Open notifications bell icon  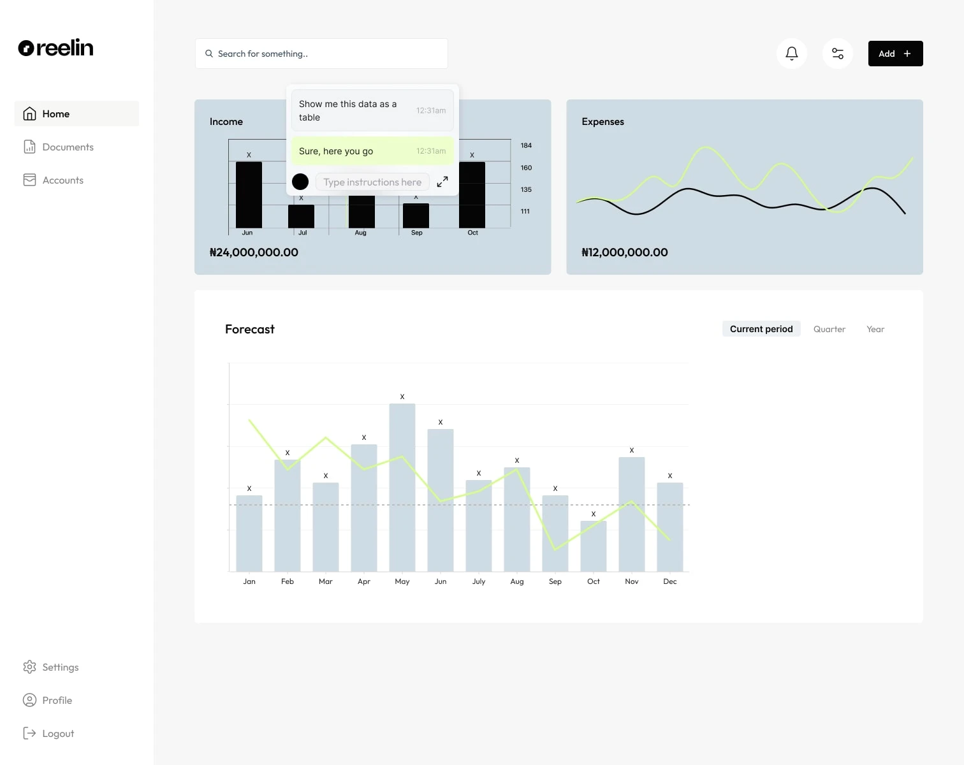792,54
